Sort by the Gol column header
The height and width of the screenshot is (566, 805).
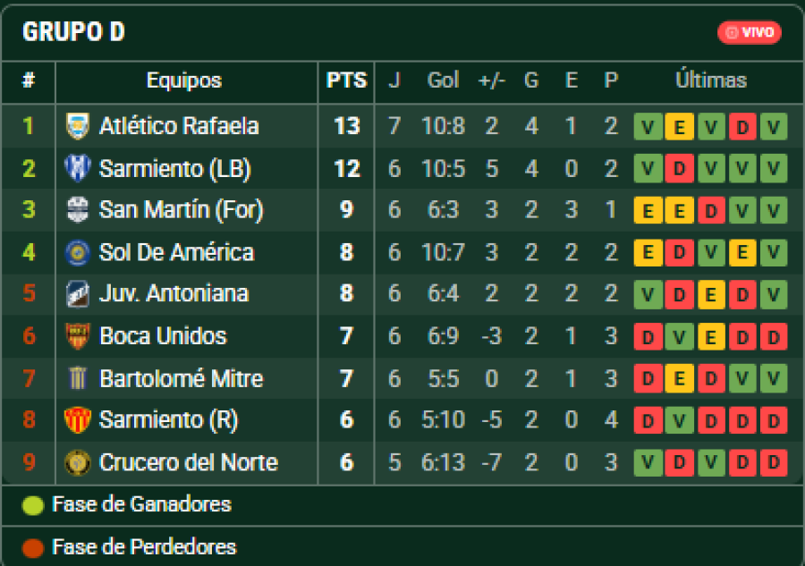[443, 80]
